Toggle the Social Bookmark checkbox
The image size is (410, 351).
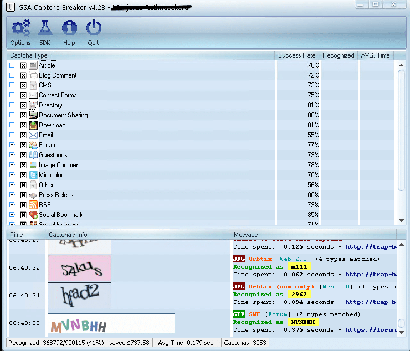tap(23, 215)
